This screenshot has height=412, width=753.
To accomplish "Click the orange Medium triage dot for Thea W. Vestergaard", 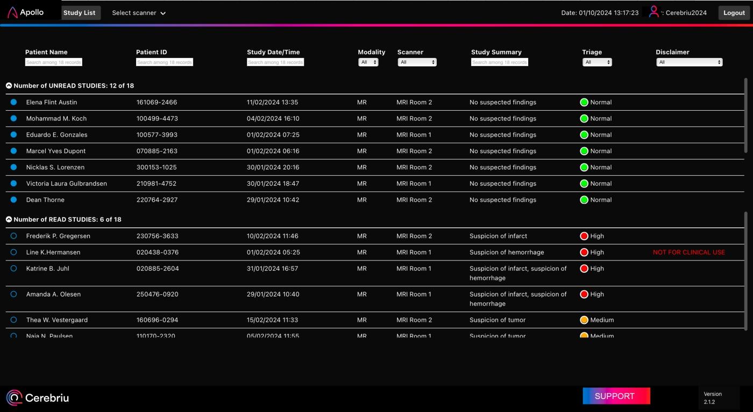I will click(x=584, y=320).
